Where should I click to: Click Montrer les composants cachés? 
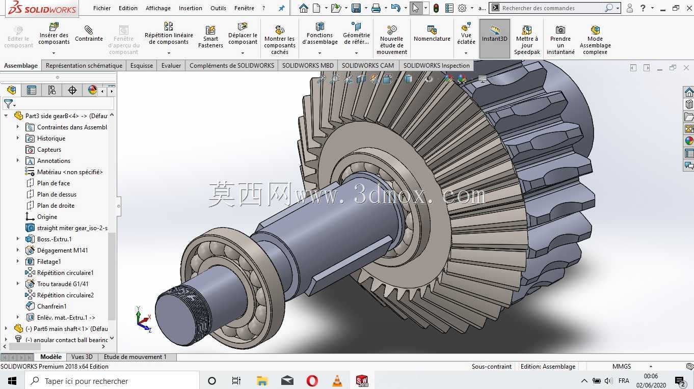click(279, 40)
